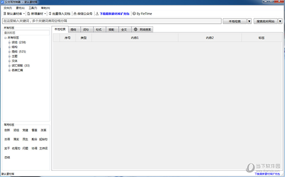The width and height of the screenshot is (285, 177).
Task: Expand the 词汇搭配 (33) tree node
Action: pyautogui.click(x=9, y=65)
